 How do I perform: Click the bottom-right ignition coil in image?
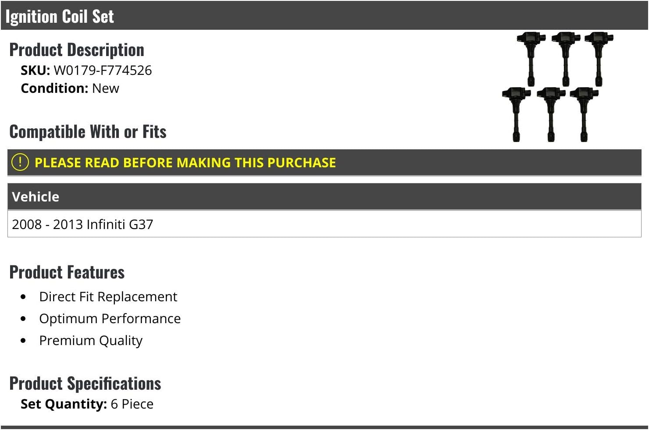[584, 113]
